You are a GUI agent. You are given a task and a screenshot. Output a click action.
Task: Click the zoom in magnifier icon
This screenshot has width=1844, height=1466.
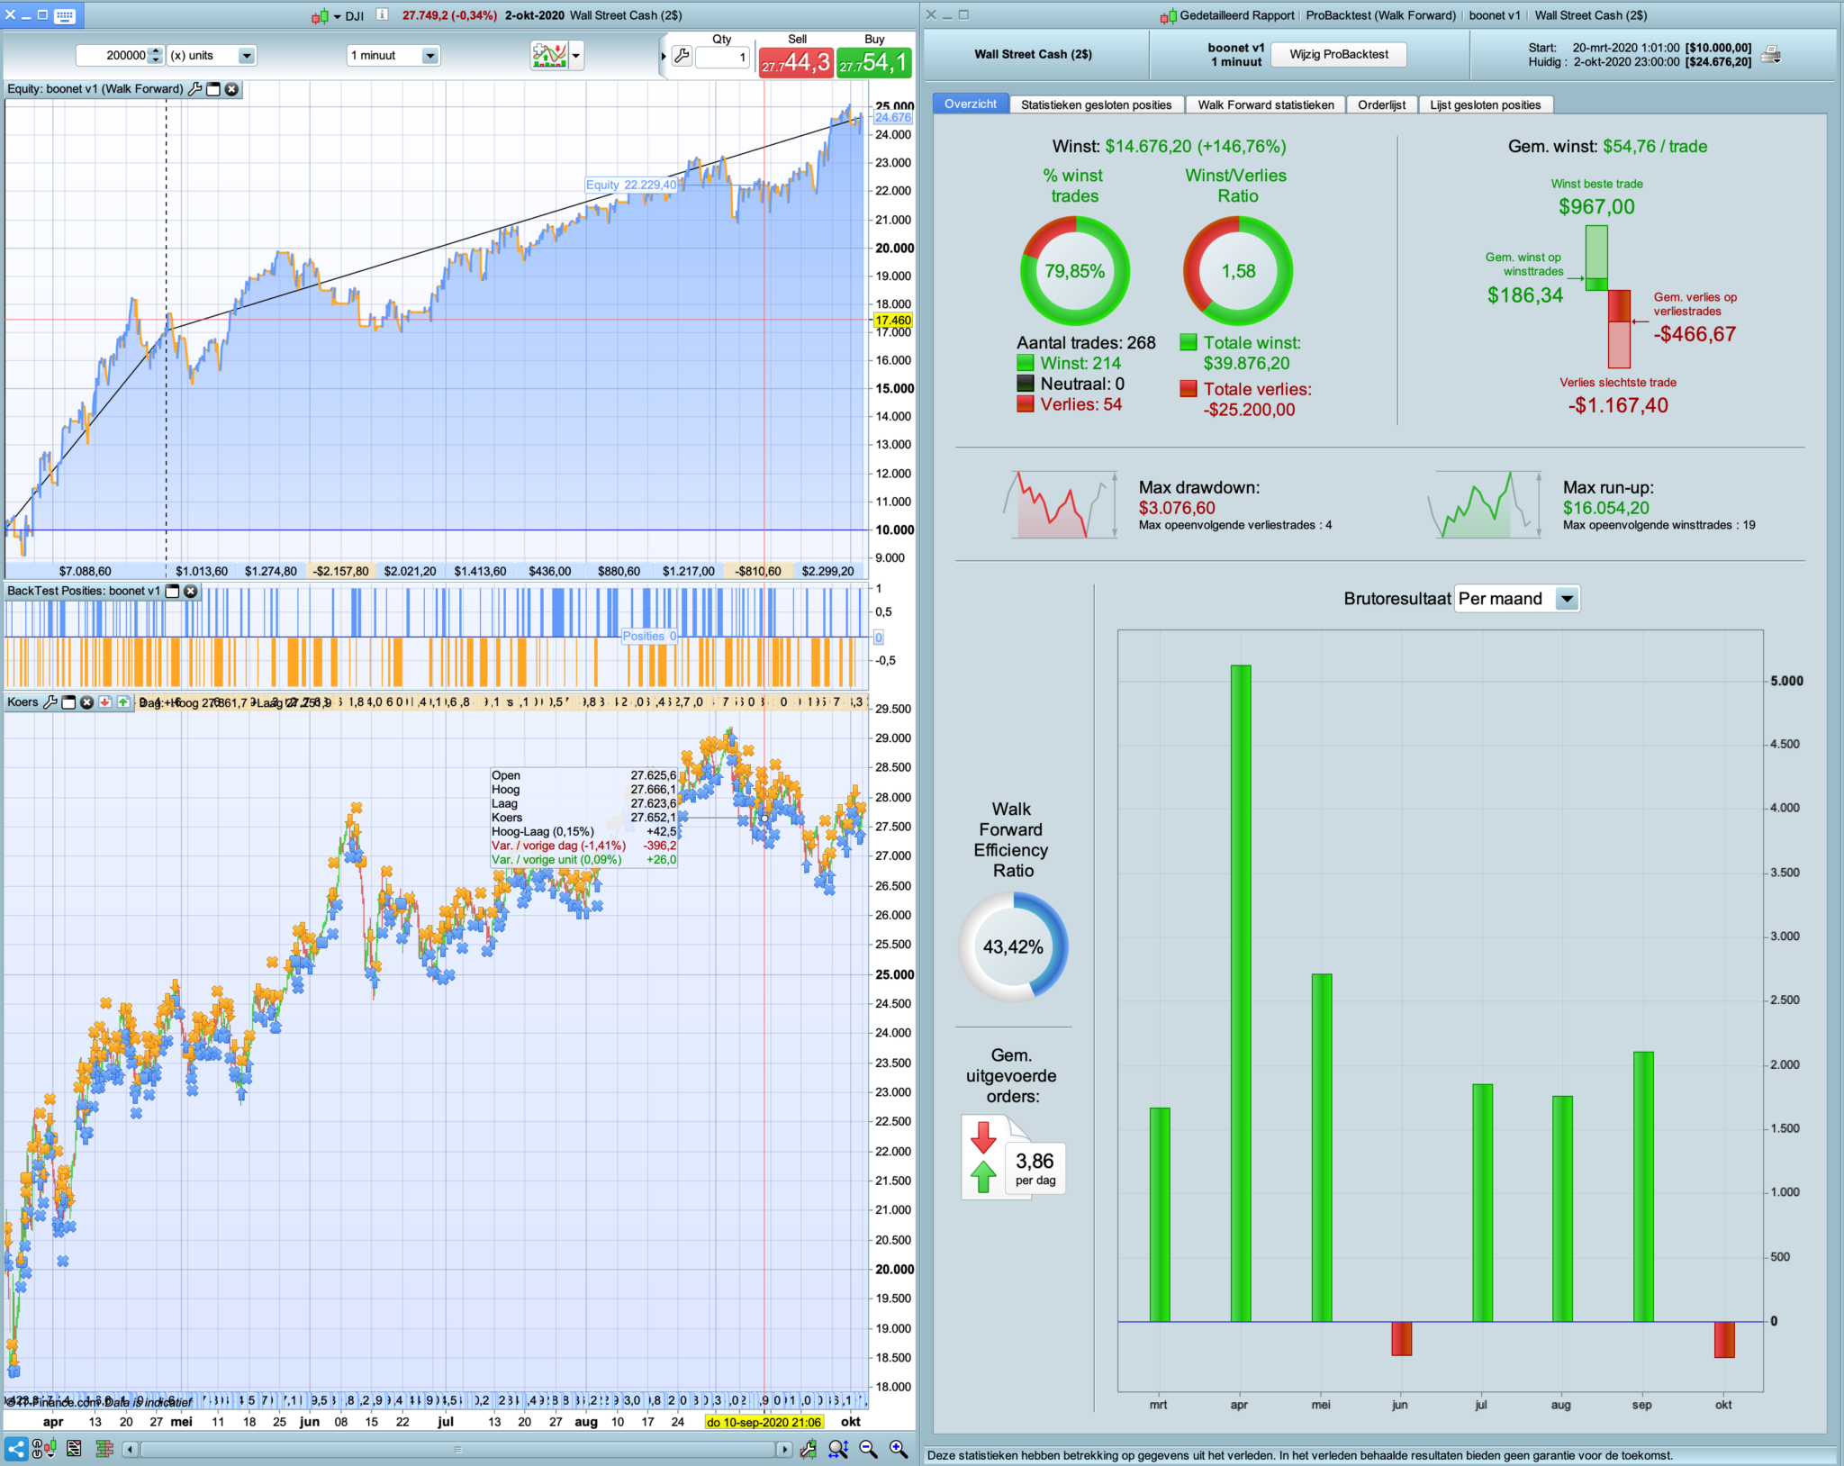(x=898, y=1449)
